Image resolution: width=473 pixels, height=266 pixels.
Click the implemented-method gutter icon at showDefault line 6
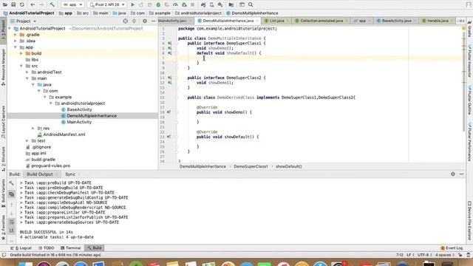(170, 53)
